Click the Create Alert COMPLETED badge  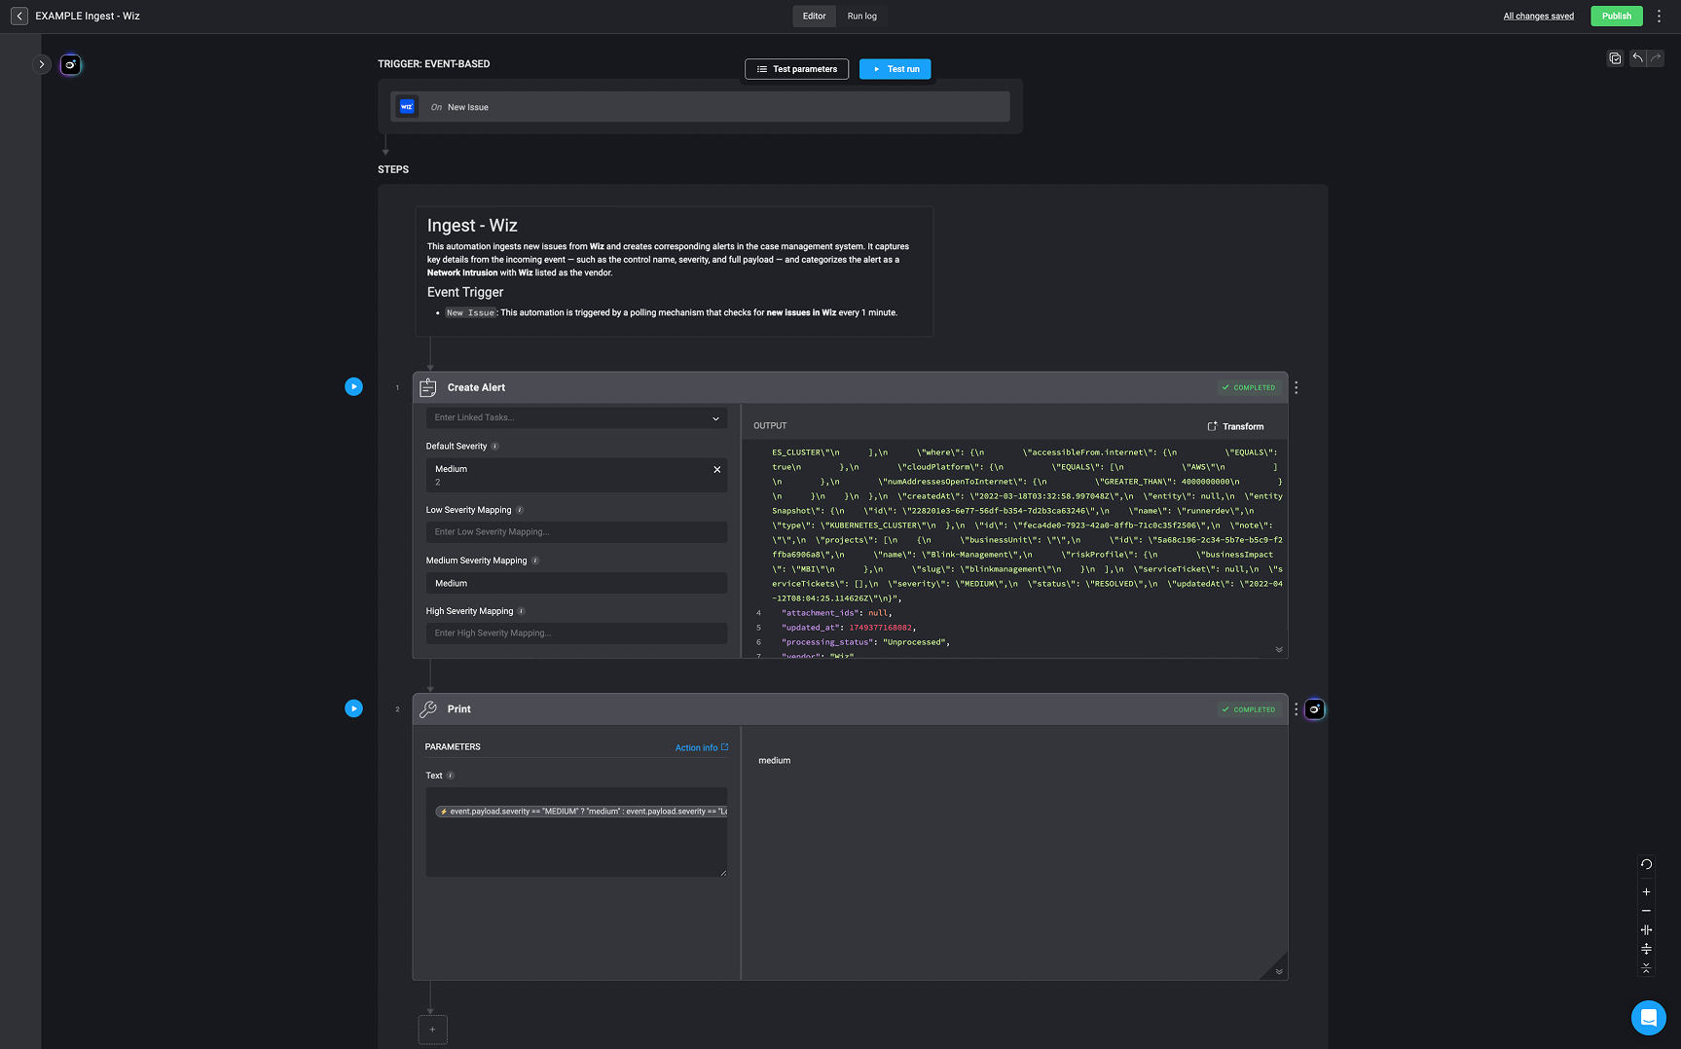pyautogui.click(x=1249, y=387)
